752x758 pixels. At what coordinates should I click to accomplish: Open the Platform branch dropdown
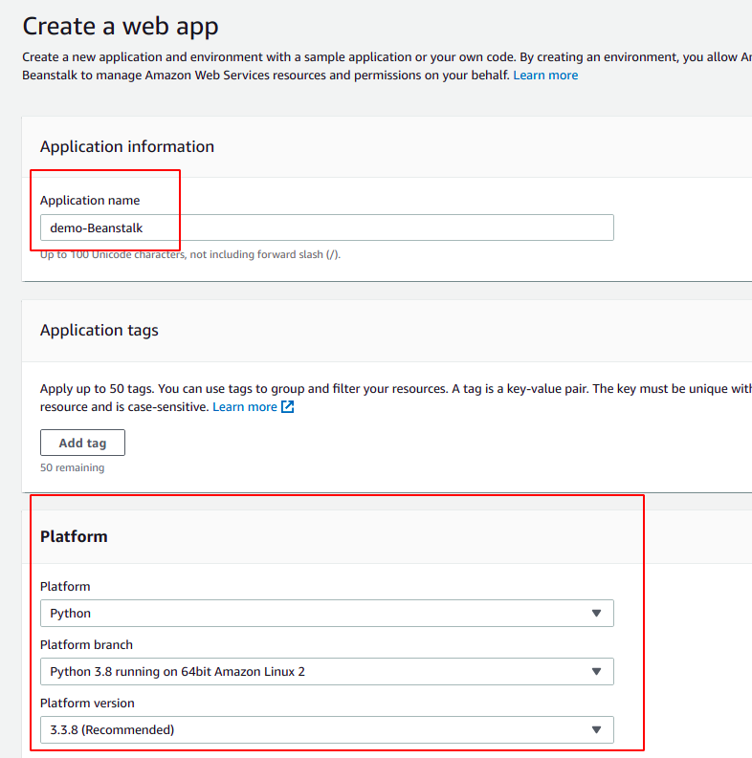pos(326,671)
